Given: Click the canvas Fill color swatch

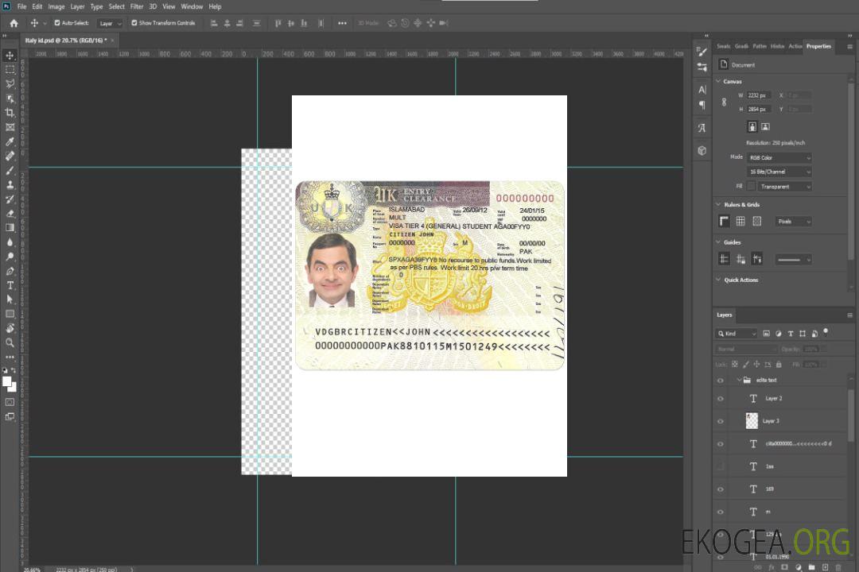Looking at the screenshot, I should (x=751, y=186).
